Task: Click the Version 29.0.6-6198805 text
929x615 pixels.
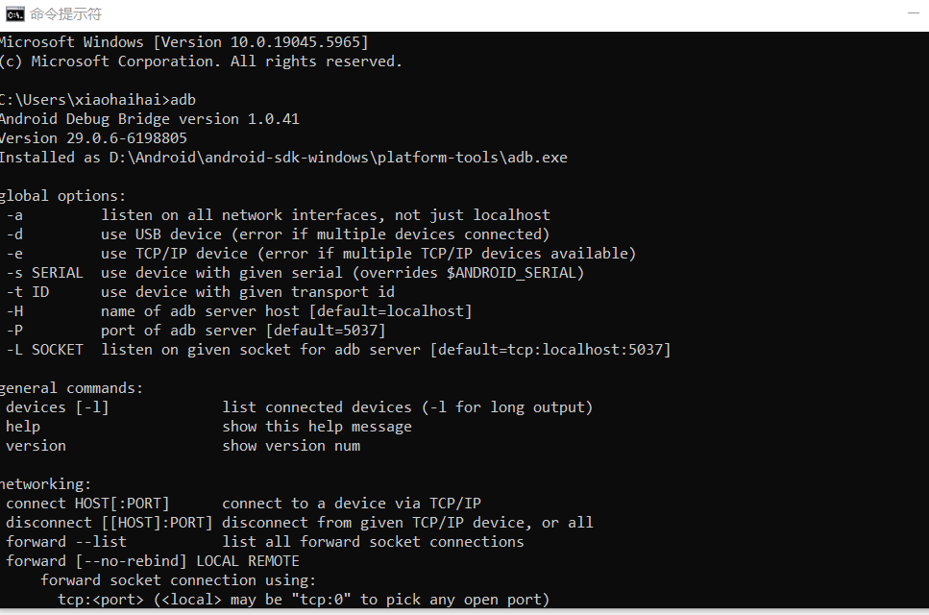Action: (x=93, y=138)
